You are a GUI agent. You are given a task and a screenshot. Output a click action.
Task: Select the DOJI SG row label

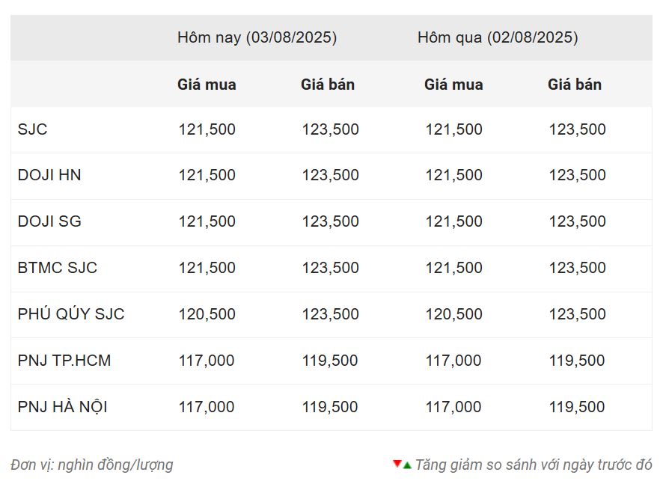49,221
